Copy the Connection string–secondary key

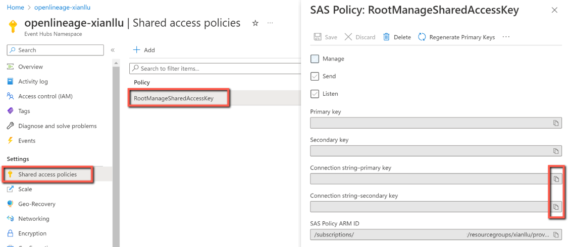coord(555,207)
